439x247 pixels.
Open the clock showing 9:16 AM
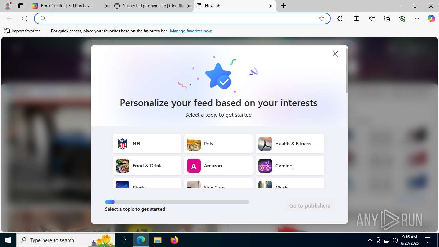pos(409,240)
